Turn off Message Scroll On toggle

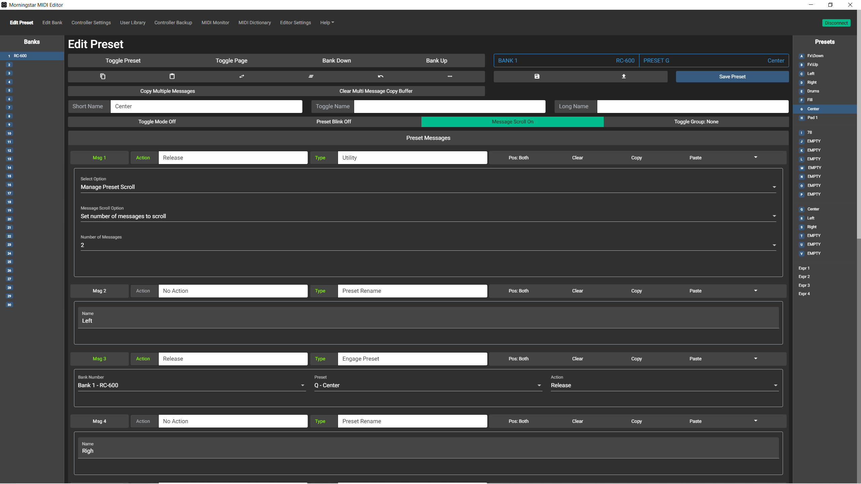click(x=512, y=122)
